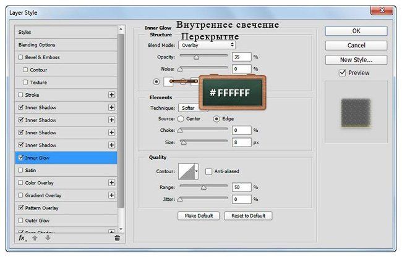This screenshot has width=402, height=257.
Task: Click the New Style... button
Action: coord(356,60)
